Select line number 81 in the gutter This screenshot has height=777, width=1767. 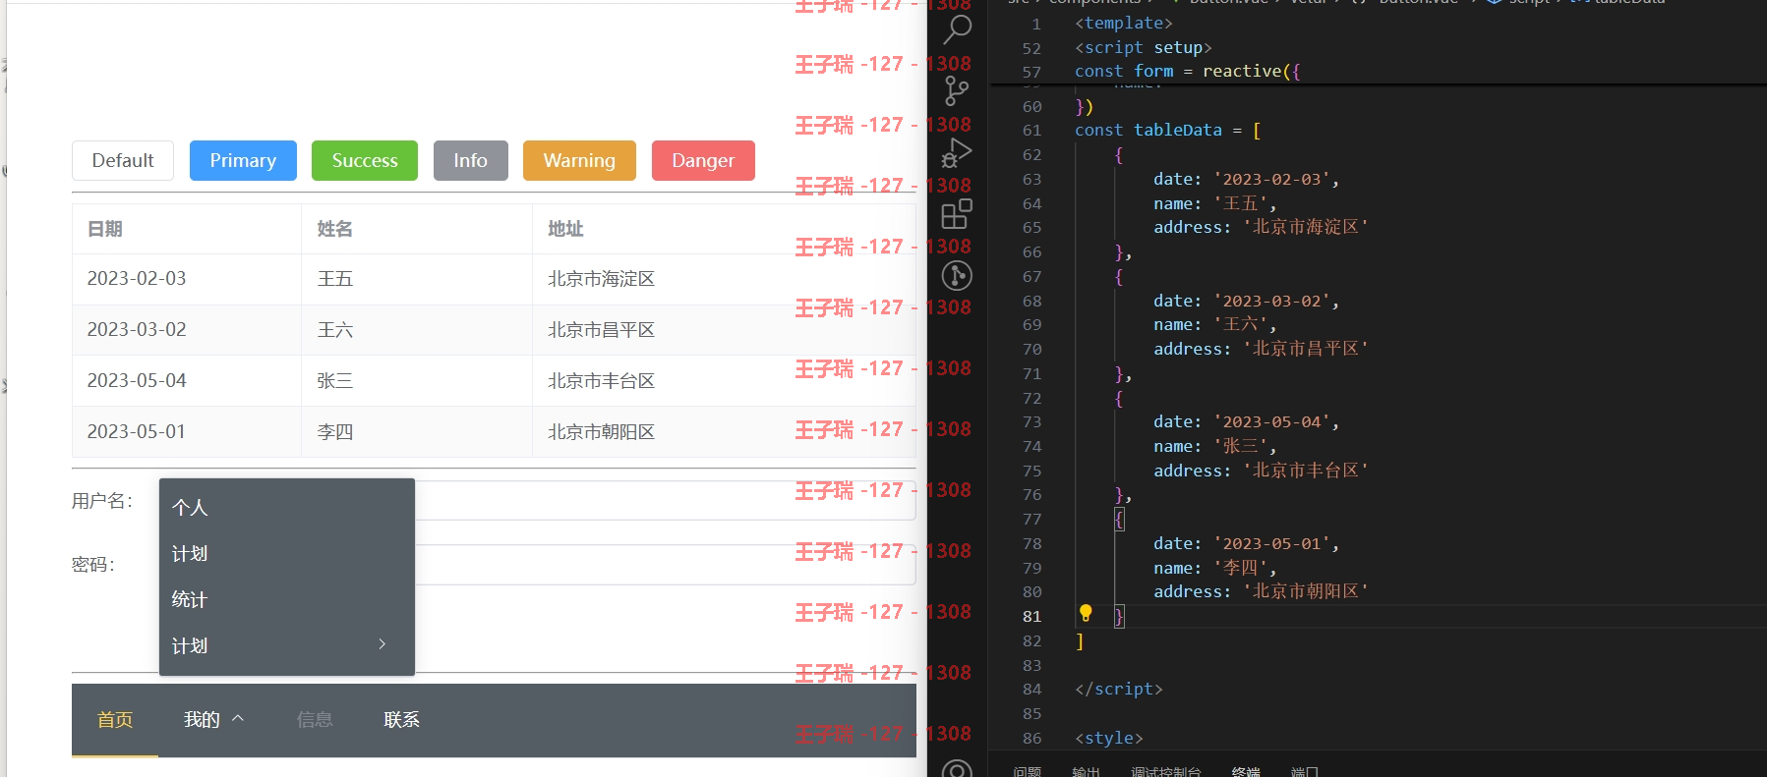tap(1031, 616)
